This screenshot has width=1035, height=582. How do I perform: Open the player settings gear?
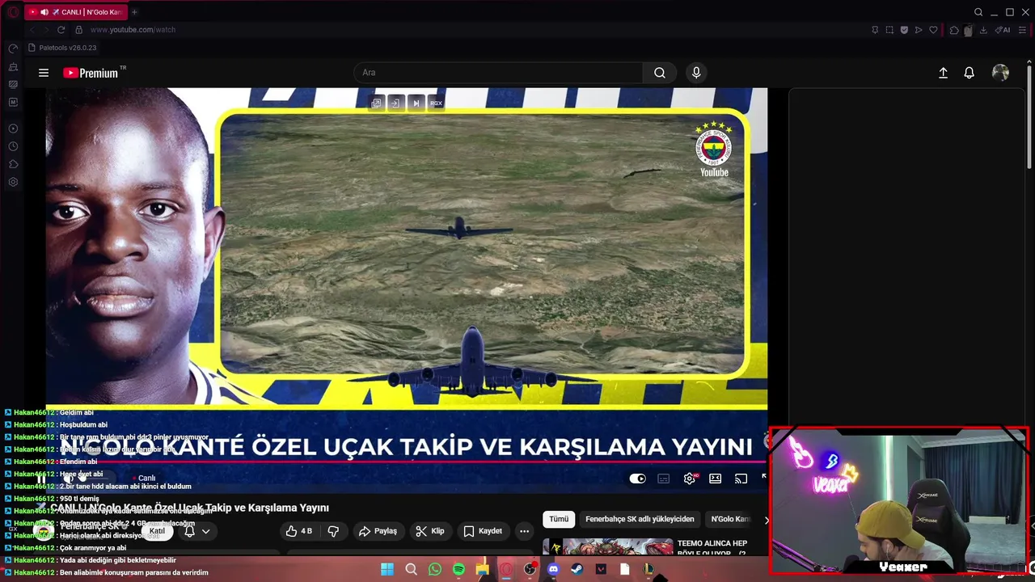point(690,479)
